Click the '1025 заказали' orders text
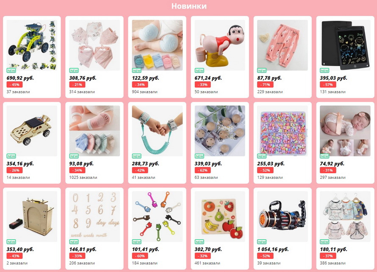Viewport: 377px width, 272px height. pos(83,177)
